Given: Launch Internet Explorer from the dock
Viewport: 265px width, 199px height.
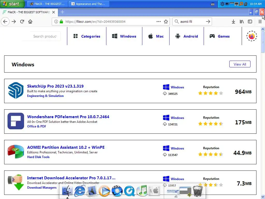Looking at the screenshot, I should (x=80, y=191).
